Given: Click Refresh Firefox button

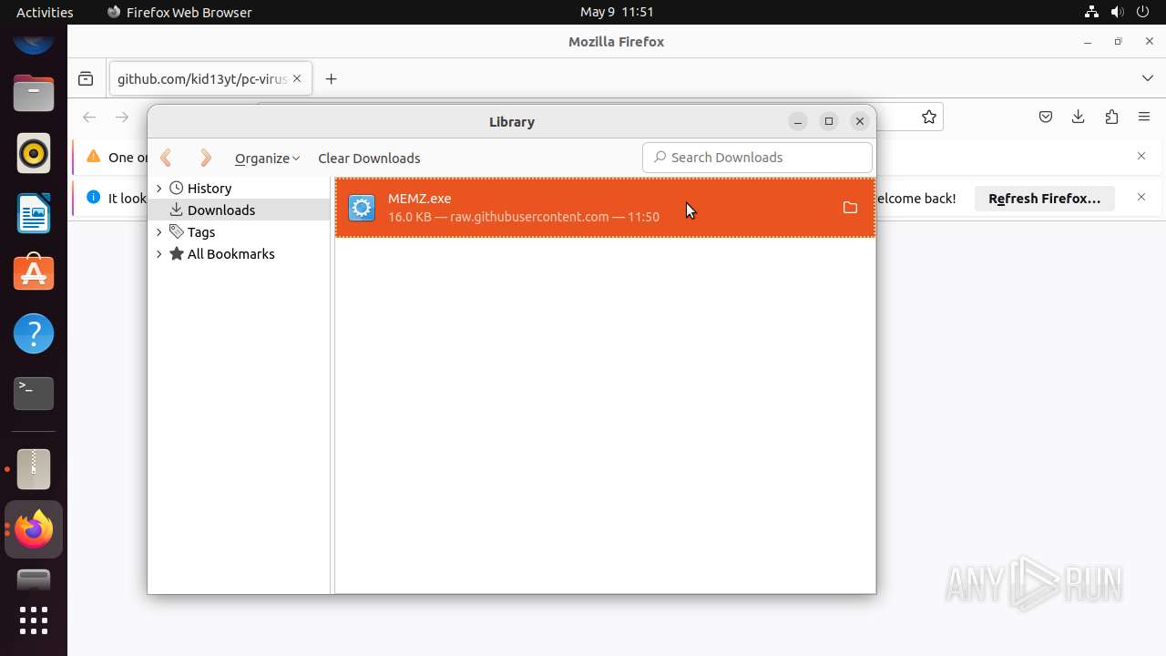Looking at the screenshot, I should [x=1045, y=198].
